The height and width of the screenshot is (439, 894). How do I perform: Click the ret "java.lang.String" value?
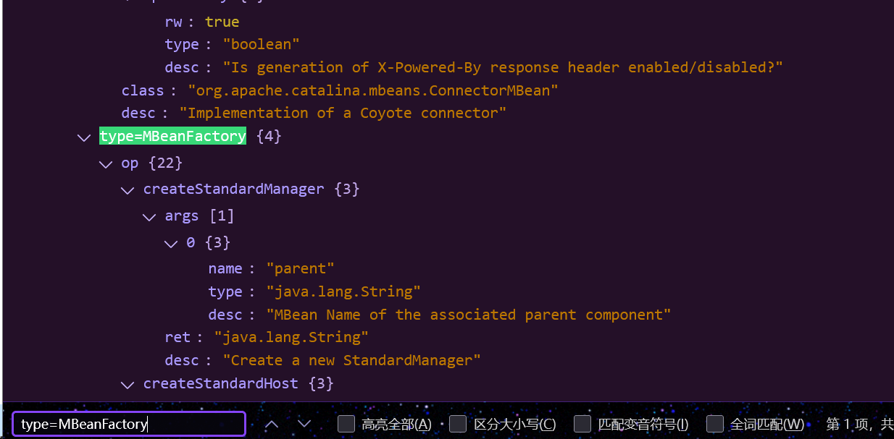pos(291,337)
